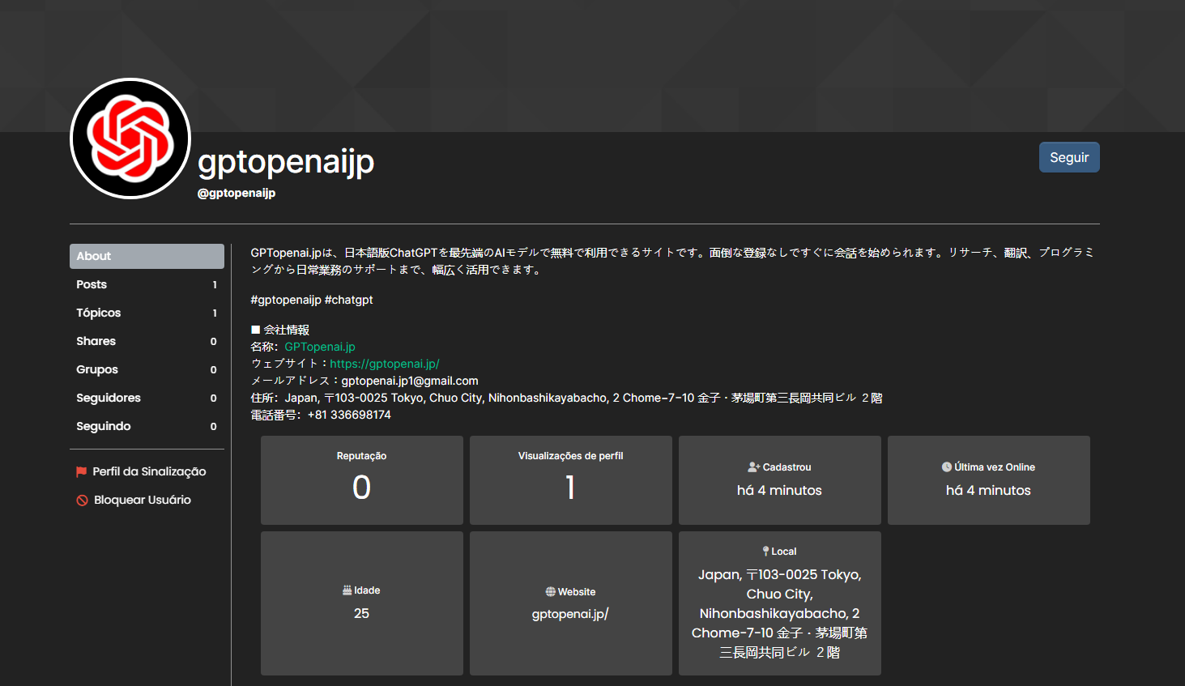Click the Cadastrou time há 4 minutos

coord(779,490)
